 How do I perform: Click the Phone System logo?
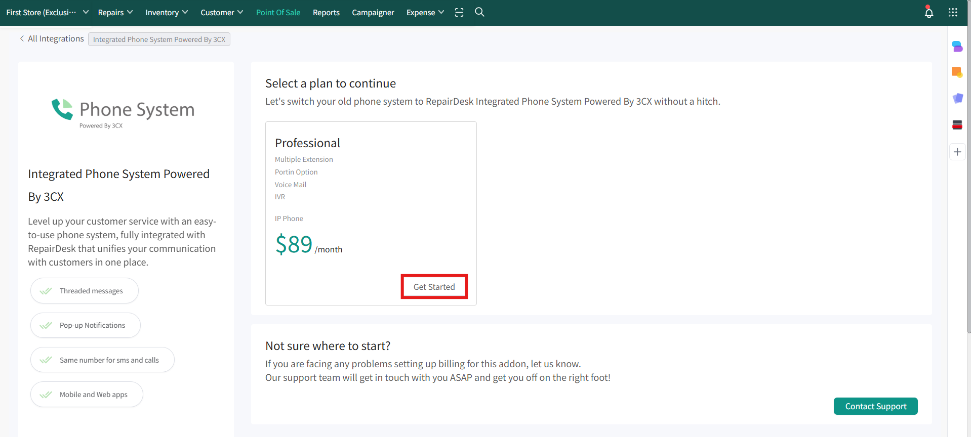tap(123, 113)
